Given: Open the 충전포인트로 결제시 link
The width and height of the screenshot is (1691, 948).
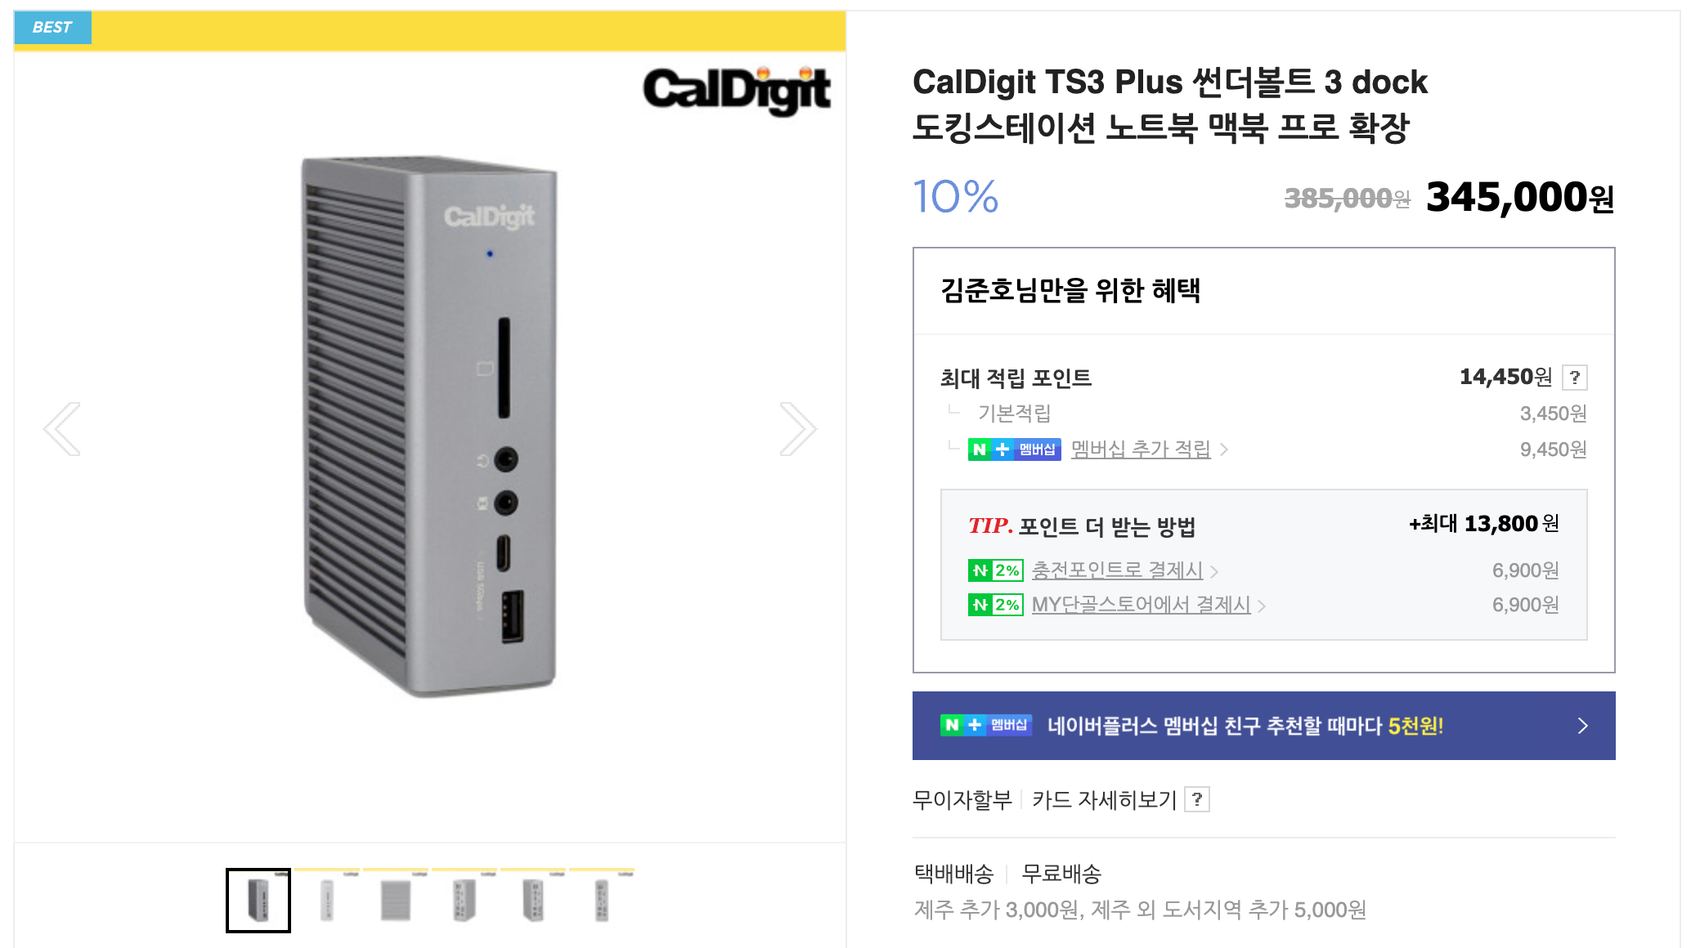Looking at the screenshot, I should [1117, 570].
